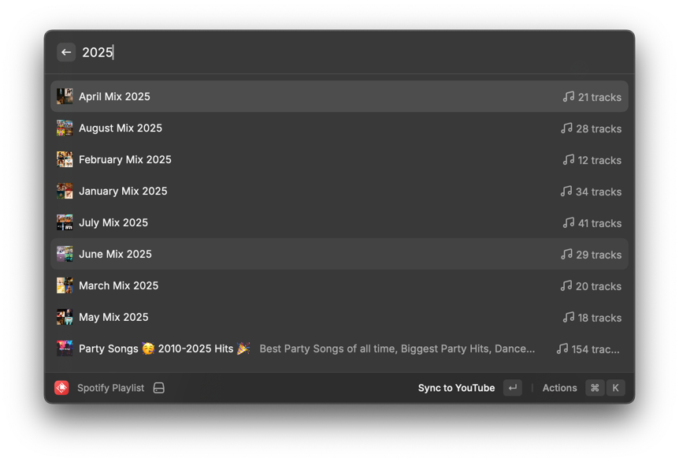
Task: Click the red Spotify Playlist extension icon
Action: tap(62, 387)
